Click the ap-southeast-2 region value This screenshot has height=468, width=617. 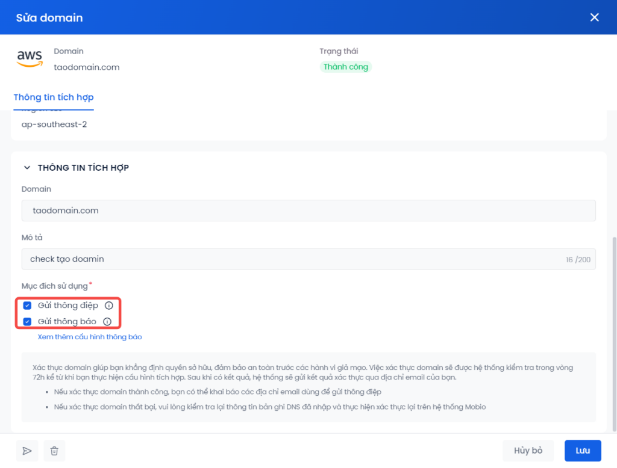pos(54,125)
